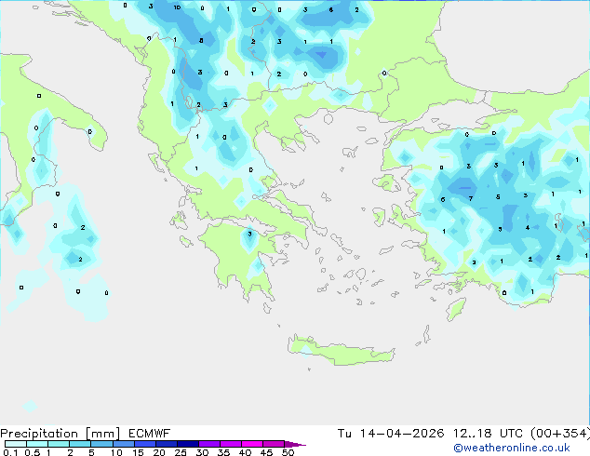Click the 'ECMWF' model label
Image resolution: width=590 pixels, height=456 pixels.
click(x=149, y=434)
